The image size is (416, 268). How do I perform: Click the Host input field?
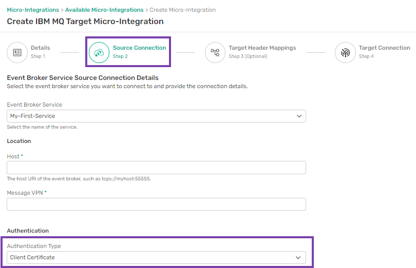click(156, 168)
